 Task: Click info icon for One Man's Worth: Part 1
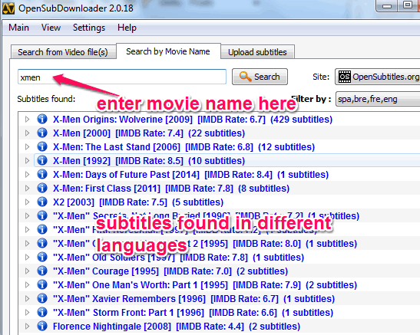(42, 284)
